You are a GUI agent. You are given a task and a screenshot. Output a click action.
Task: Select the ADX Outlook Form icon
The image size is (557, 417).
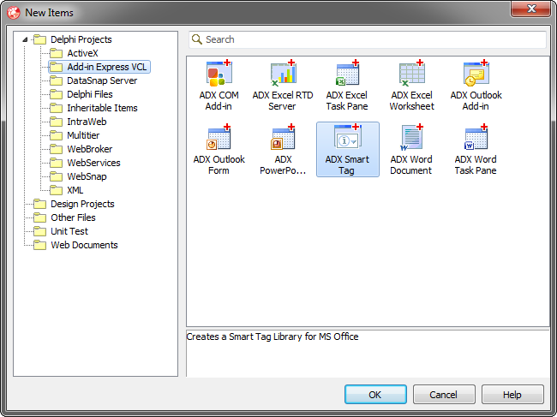219,137
